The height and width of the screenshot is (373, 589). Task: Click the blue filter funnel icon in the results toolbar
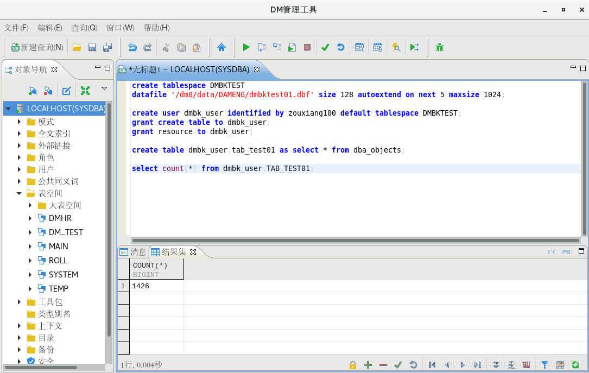click(x=544, y=365)
